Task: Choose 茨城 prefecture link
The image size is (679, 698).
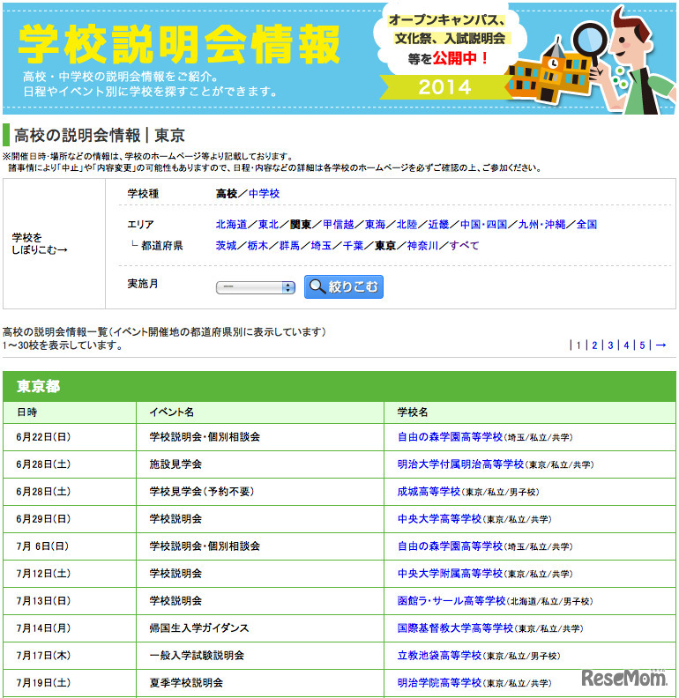Action: coord(226,246)
